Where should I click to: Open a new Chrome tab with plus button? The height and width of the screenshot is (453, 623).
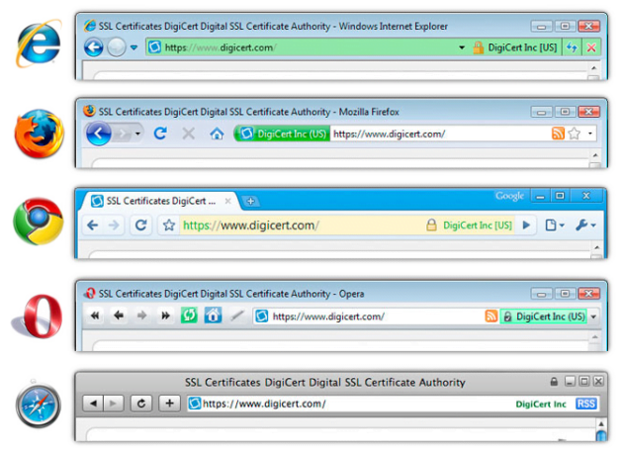[x=251, y=202]
